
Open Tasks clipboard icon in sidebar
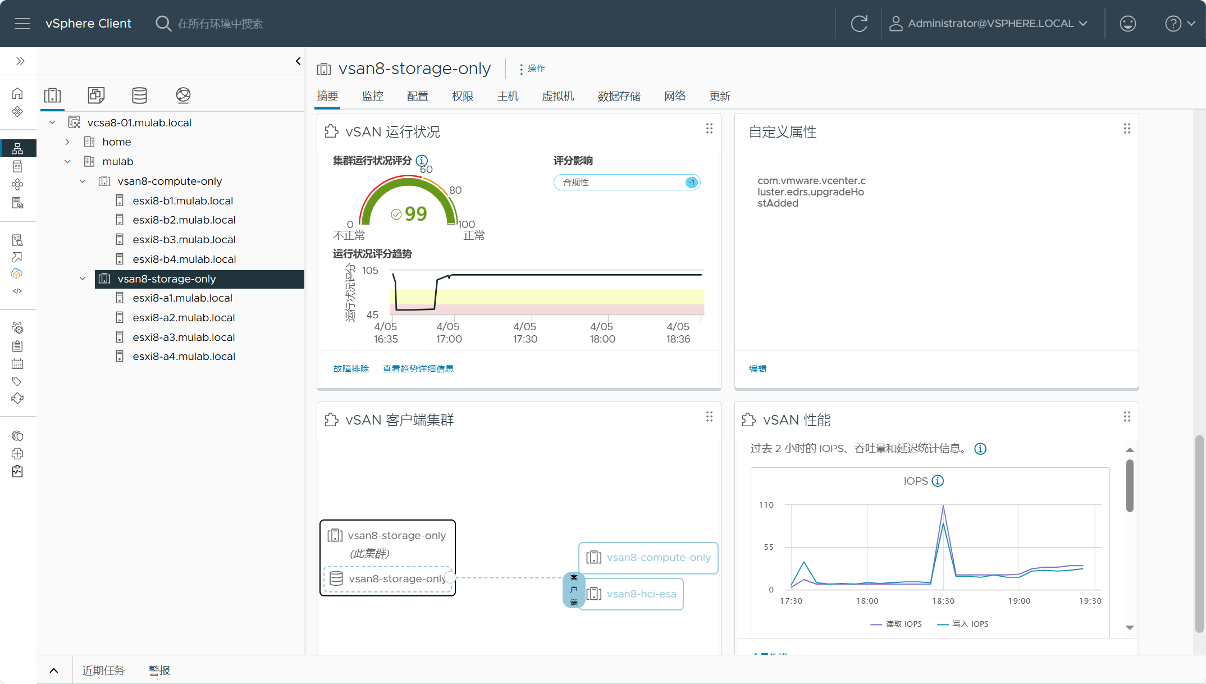click(x=17, y=346)
